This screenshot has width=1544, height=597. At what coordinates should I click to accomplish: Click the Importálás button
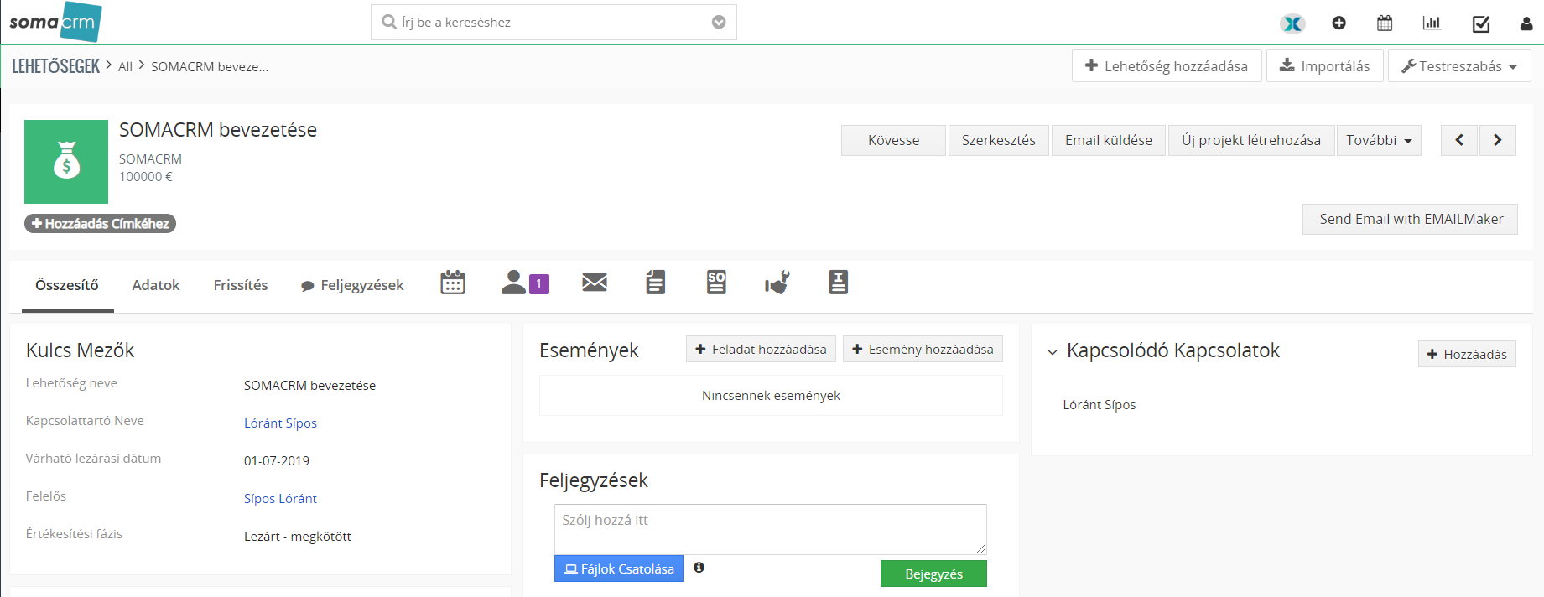click(x=1324, y=66)
